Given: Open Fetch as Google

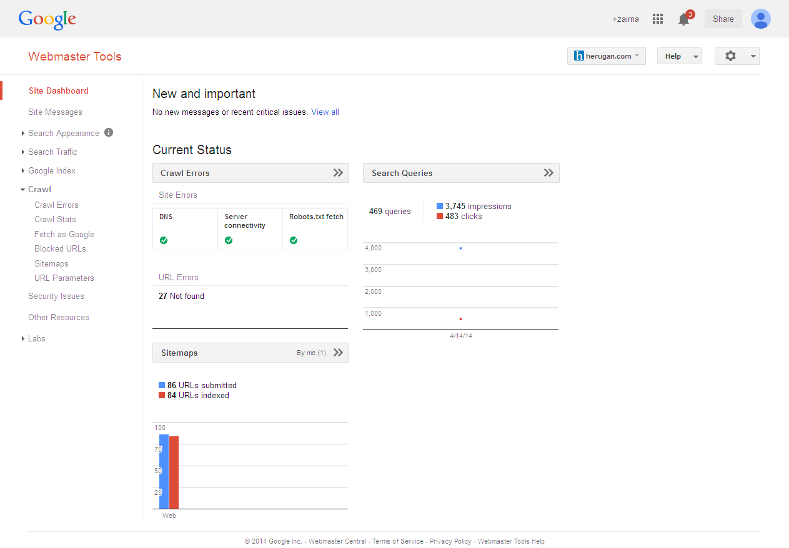Looking at the screenshot, I should [x=64, y=234].
